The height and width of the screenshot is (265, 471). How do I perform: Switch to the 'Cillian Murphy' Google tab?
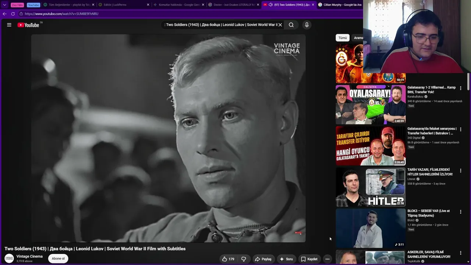[340, 5]
